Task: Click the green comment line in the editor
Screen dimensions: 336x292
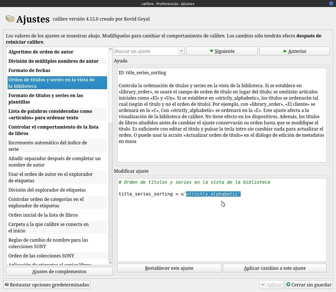Action: coord(194,182)
